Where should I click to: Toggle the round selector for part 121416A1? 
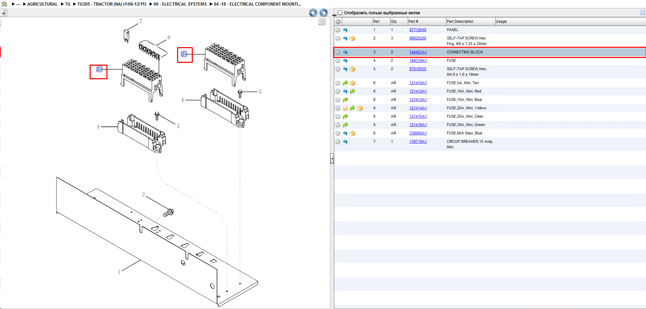click(x=338, y=125)
